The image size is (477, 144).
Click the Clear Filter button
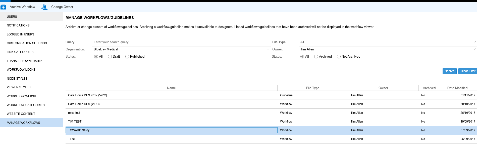coord(468,71)
